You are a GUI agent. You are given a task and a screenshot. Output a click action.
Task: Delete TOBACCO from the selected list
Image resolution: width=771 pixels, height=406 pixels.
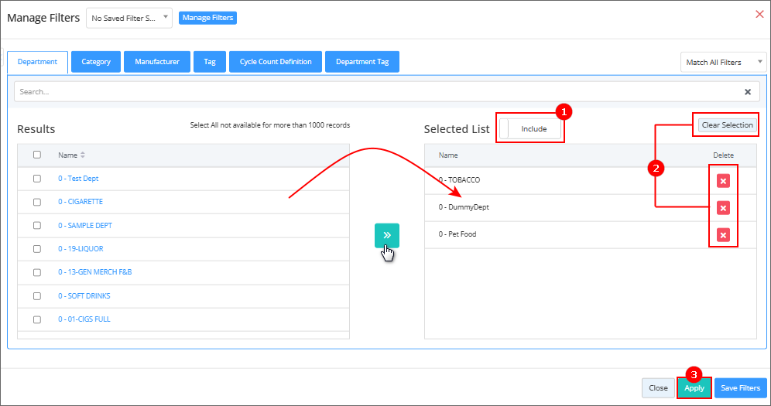[x=723, y=181]
